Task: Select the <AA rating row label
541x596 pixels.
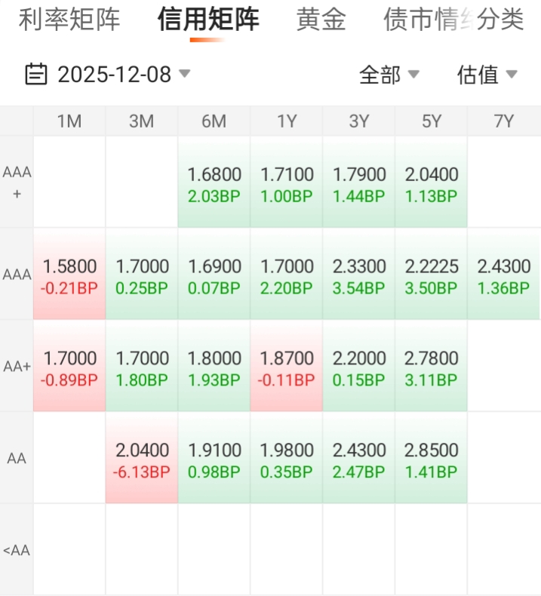Action: coord(17,550)
